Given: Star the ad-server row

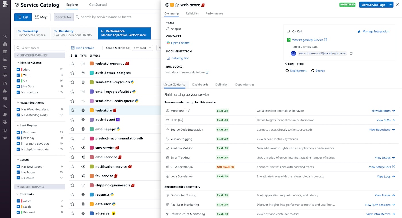Looking at the screenshot, I should click(x=72, y=213).
